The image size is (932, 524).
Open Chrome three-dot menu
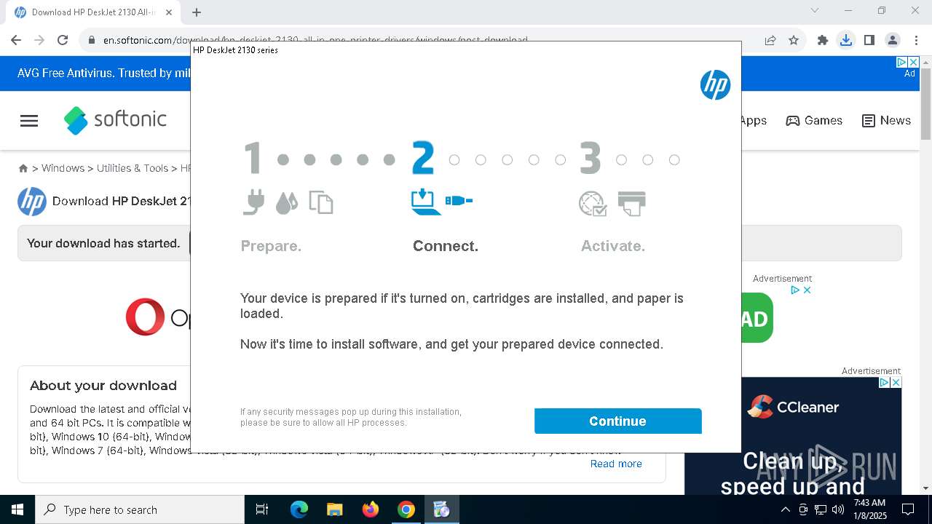[x=916, y=40]
